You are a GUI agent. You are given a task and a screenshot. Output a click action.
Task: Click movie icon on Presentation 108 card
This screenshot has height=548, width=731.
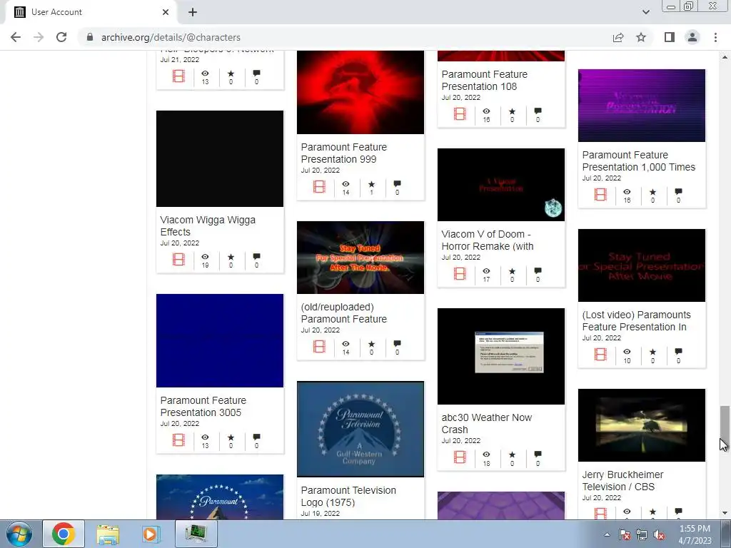pos(460,114)
